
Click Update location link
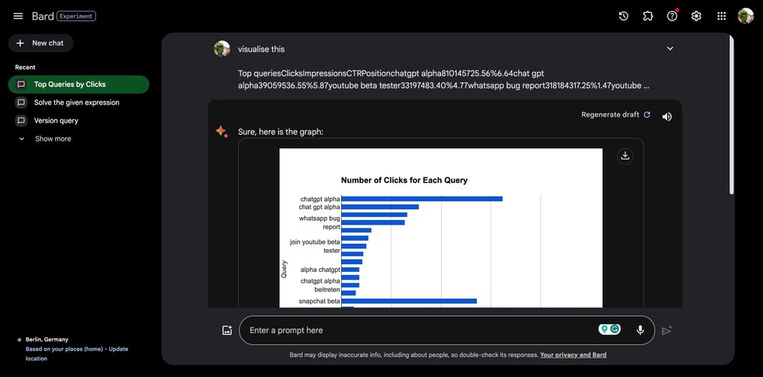click(118, 349)
